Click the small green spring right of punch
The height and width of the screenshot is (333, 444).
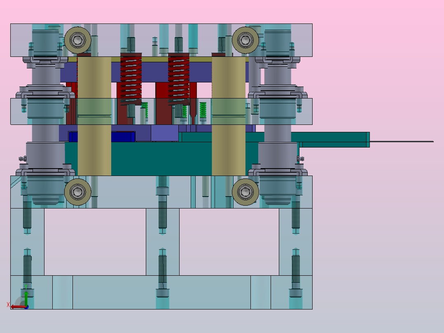pyautogui.click(x=203, y=110)
